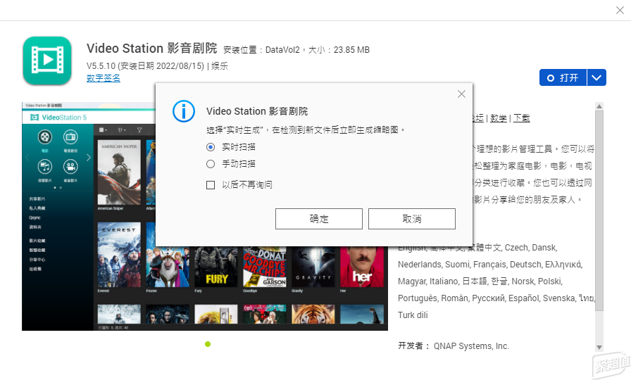Click the Qsync item in screenshot sidebar

pos(35,217)
